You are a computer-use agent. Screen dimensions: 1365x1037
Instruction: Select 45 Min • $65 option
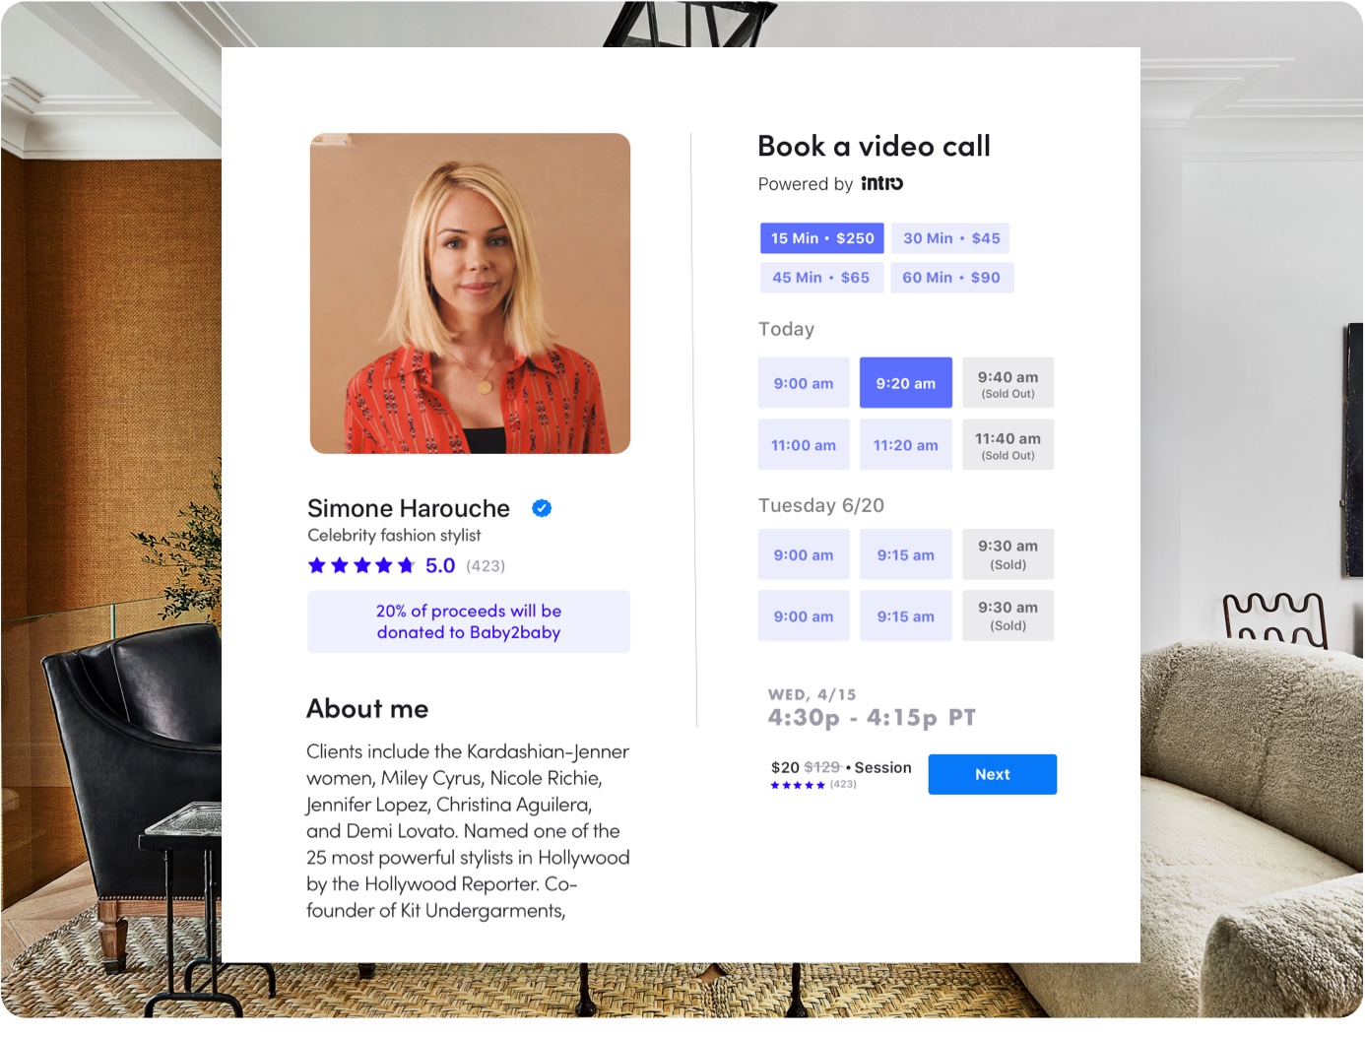tap(821, 278)
